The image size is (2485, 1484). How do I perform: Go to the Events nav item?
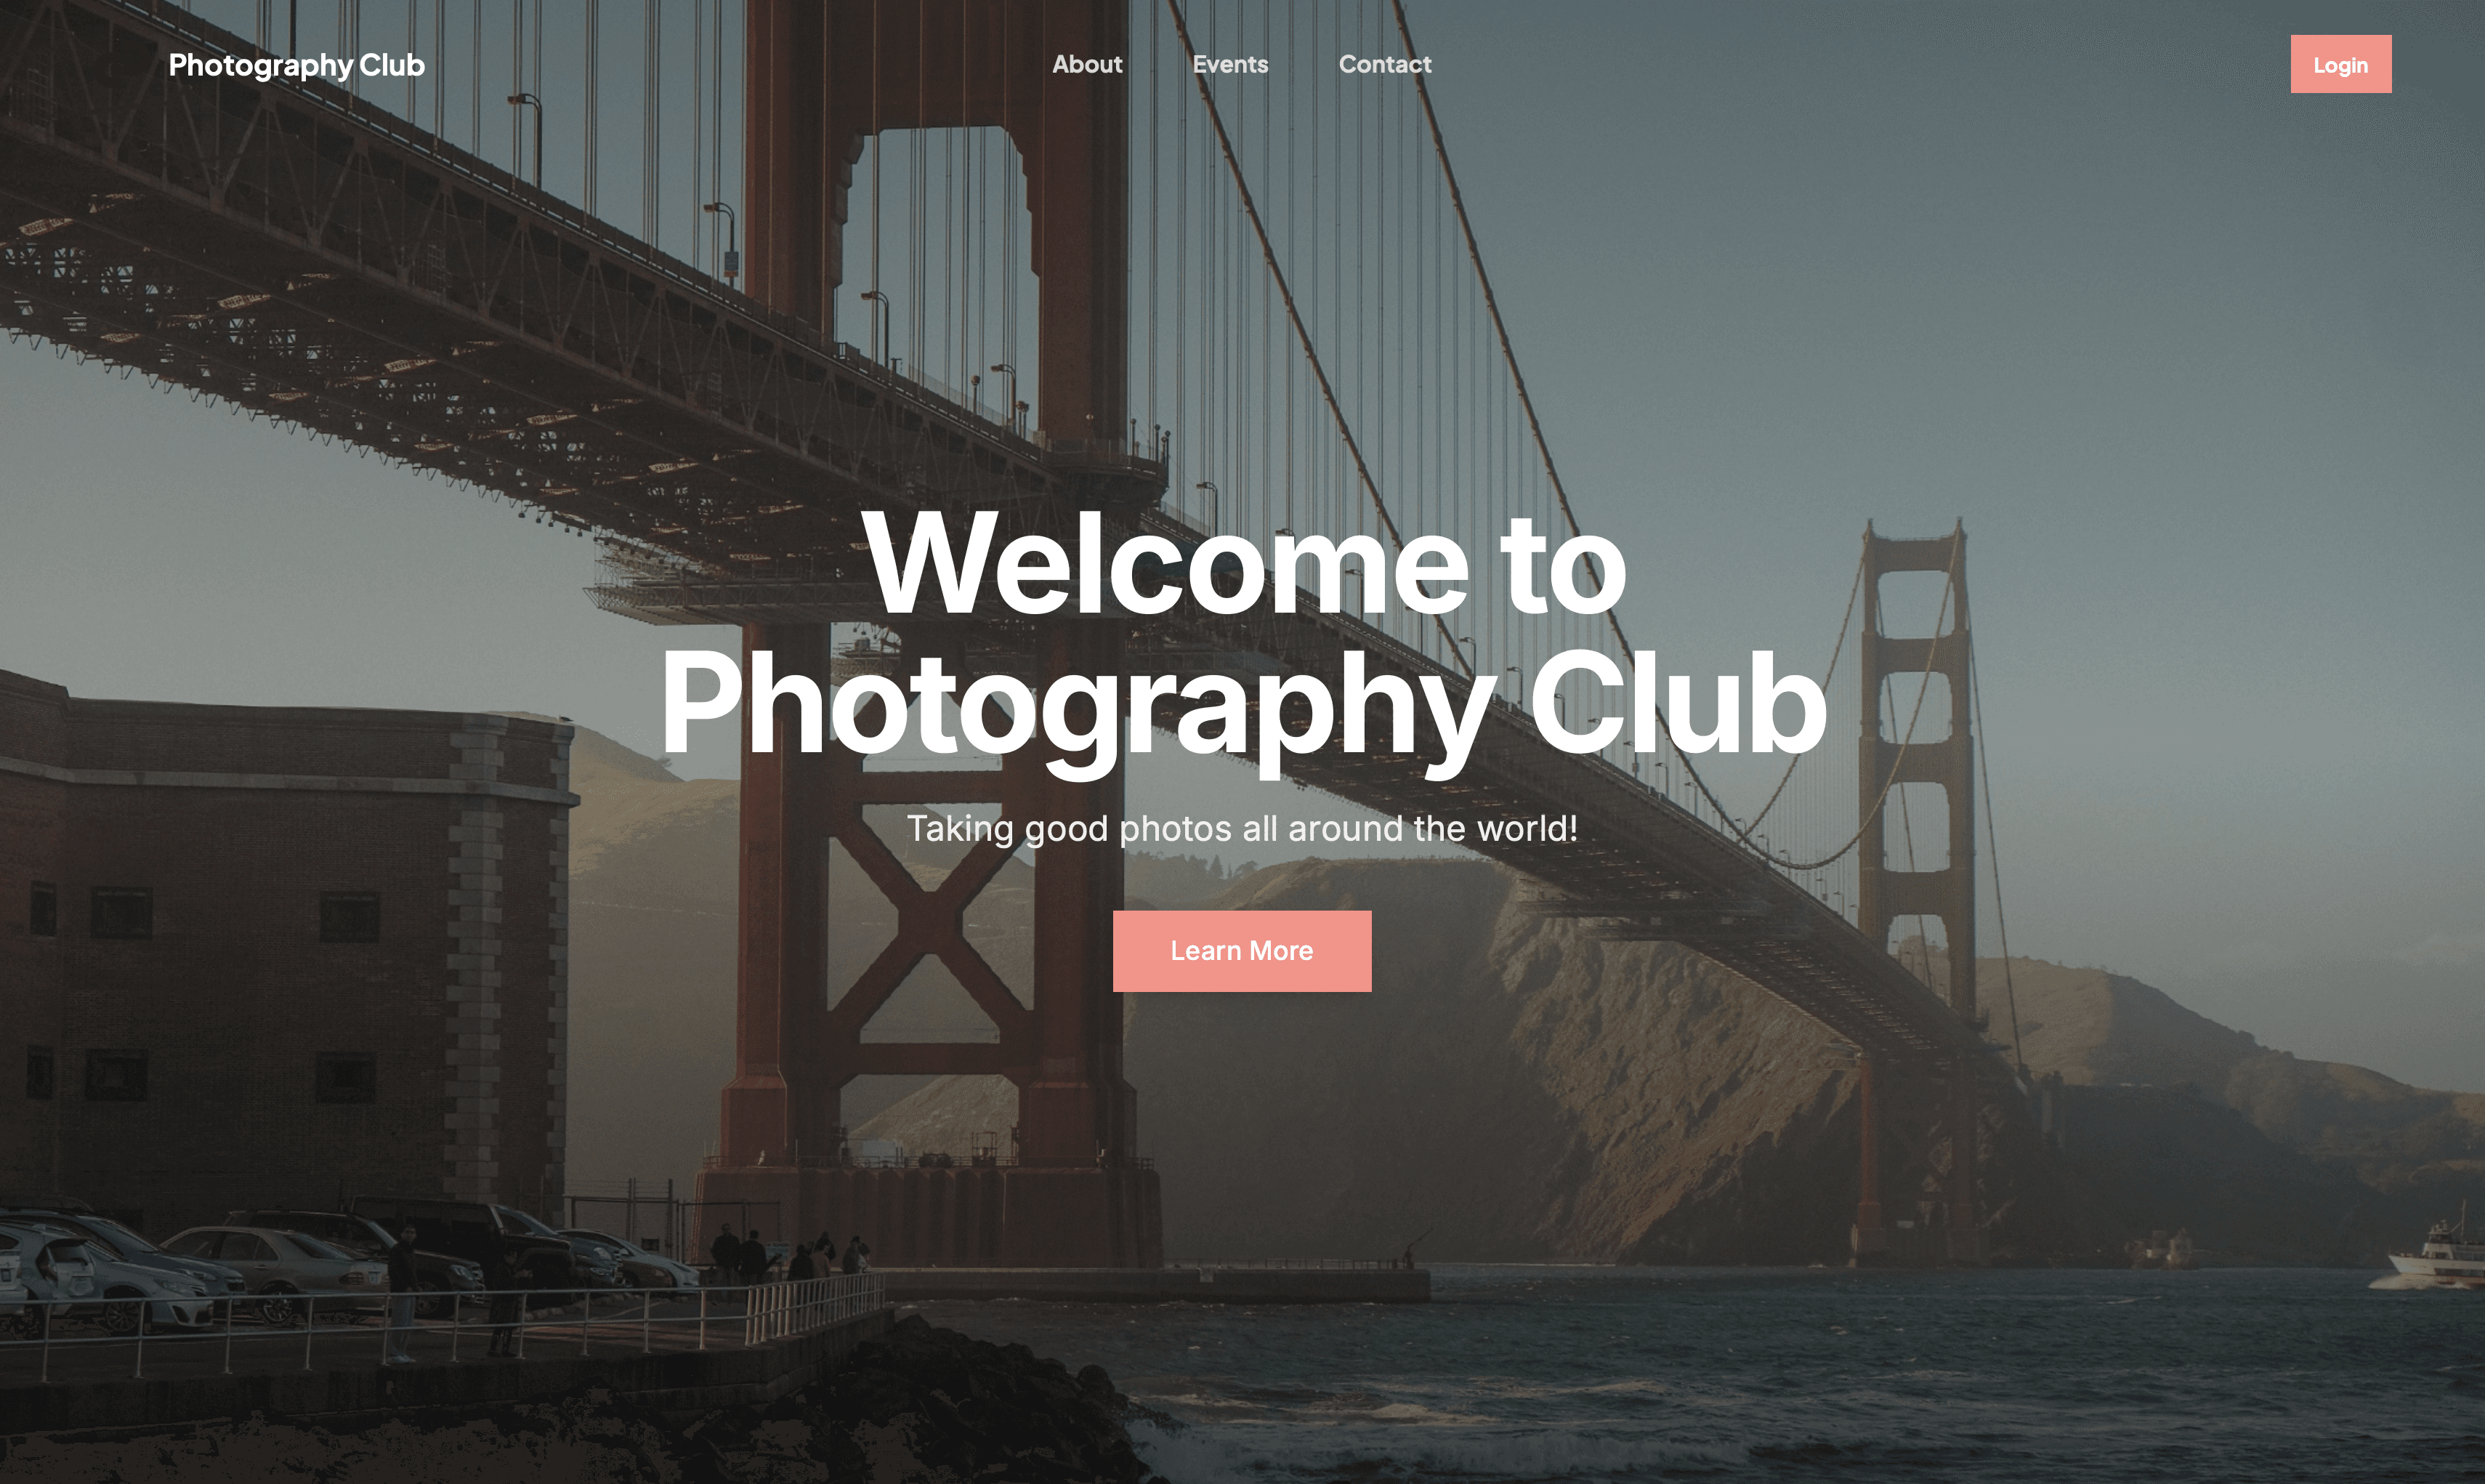click(1229, 64)
